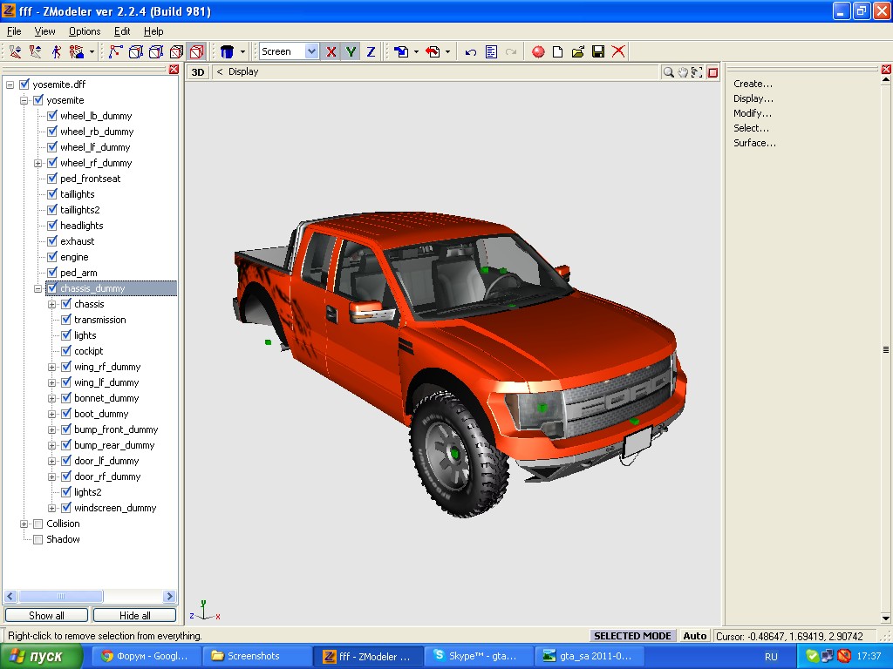This screenshot has width=893, height=669.
Task: Open the Modify... command list
Action: [753, 113]
